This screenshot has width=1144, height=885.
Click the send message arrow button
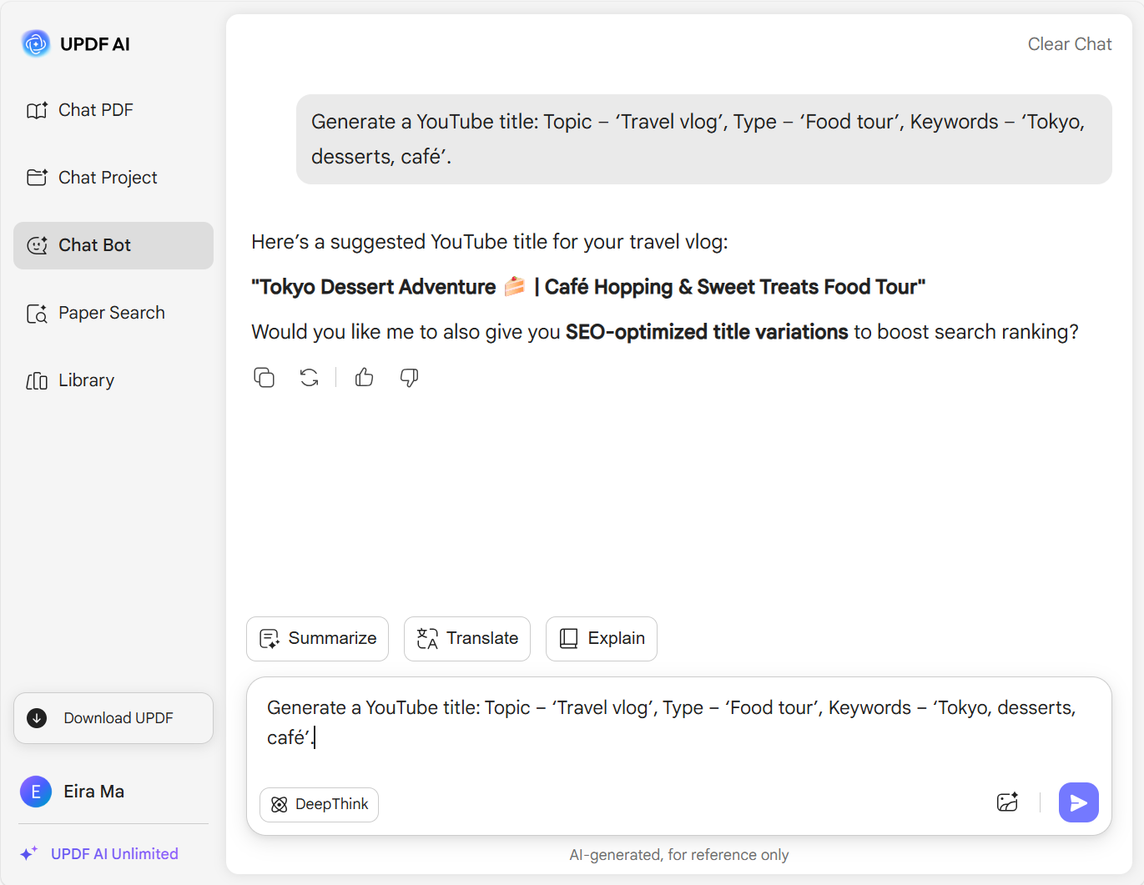point(1078,802)
